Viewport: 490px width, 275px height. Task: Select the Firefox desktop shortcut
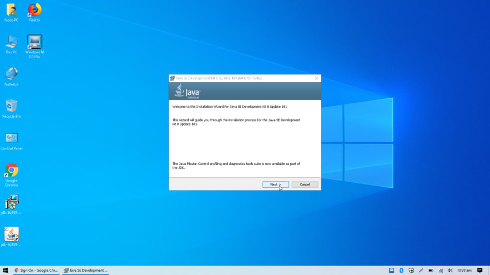35,12
